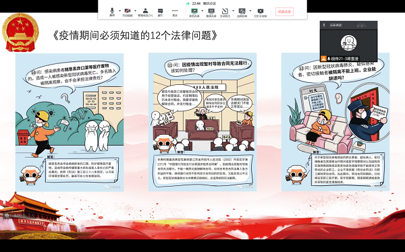Pause the screen sharing
The height and width of the screenshot is (252, 405).
point(211,12)
